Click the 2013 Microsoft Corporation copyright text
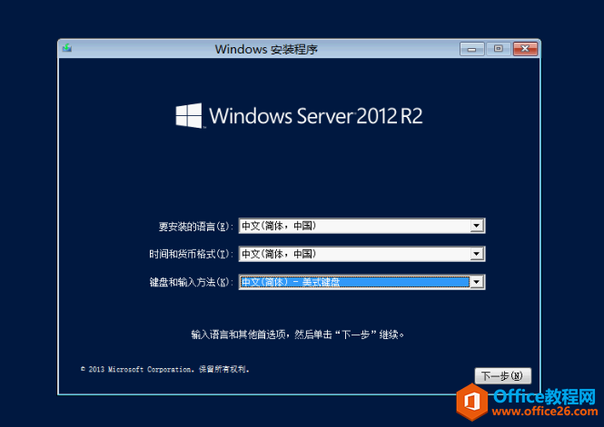 click(165, 369)
